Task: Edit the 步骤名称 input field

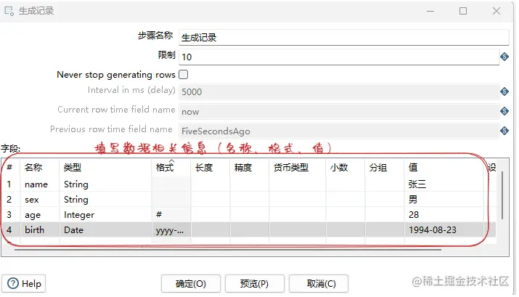Action: tap(343, 38)
